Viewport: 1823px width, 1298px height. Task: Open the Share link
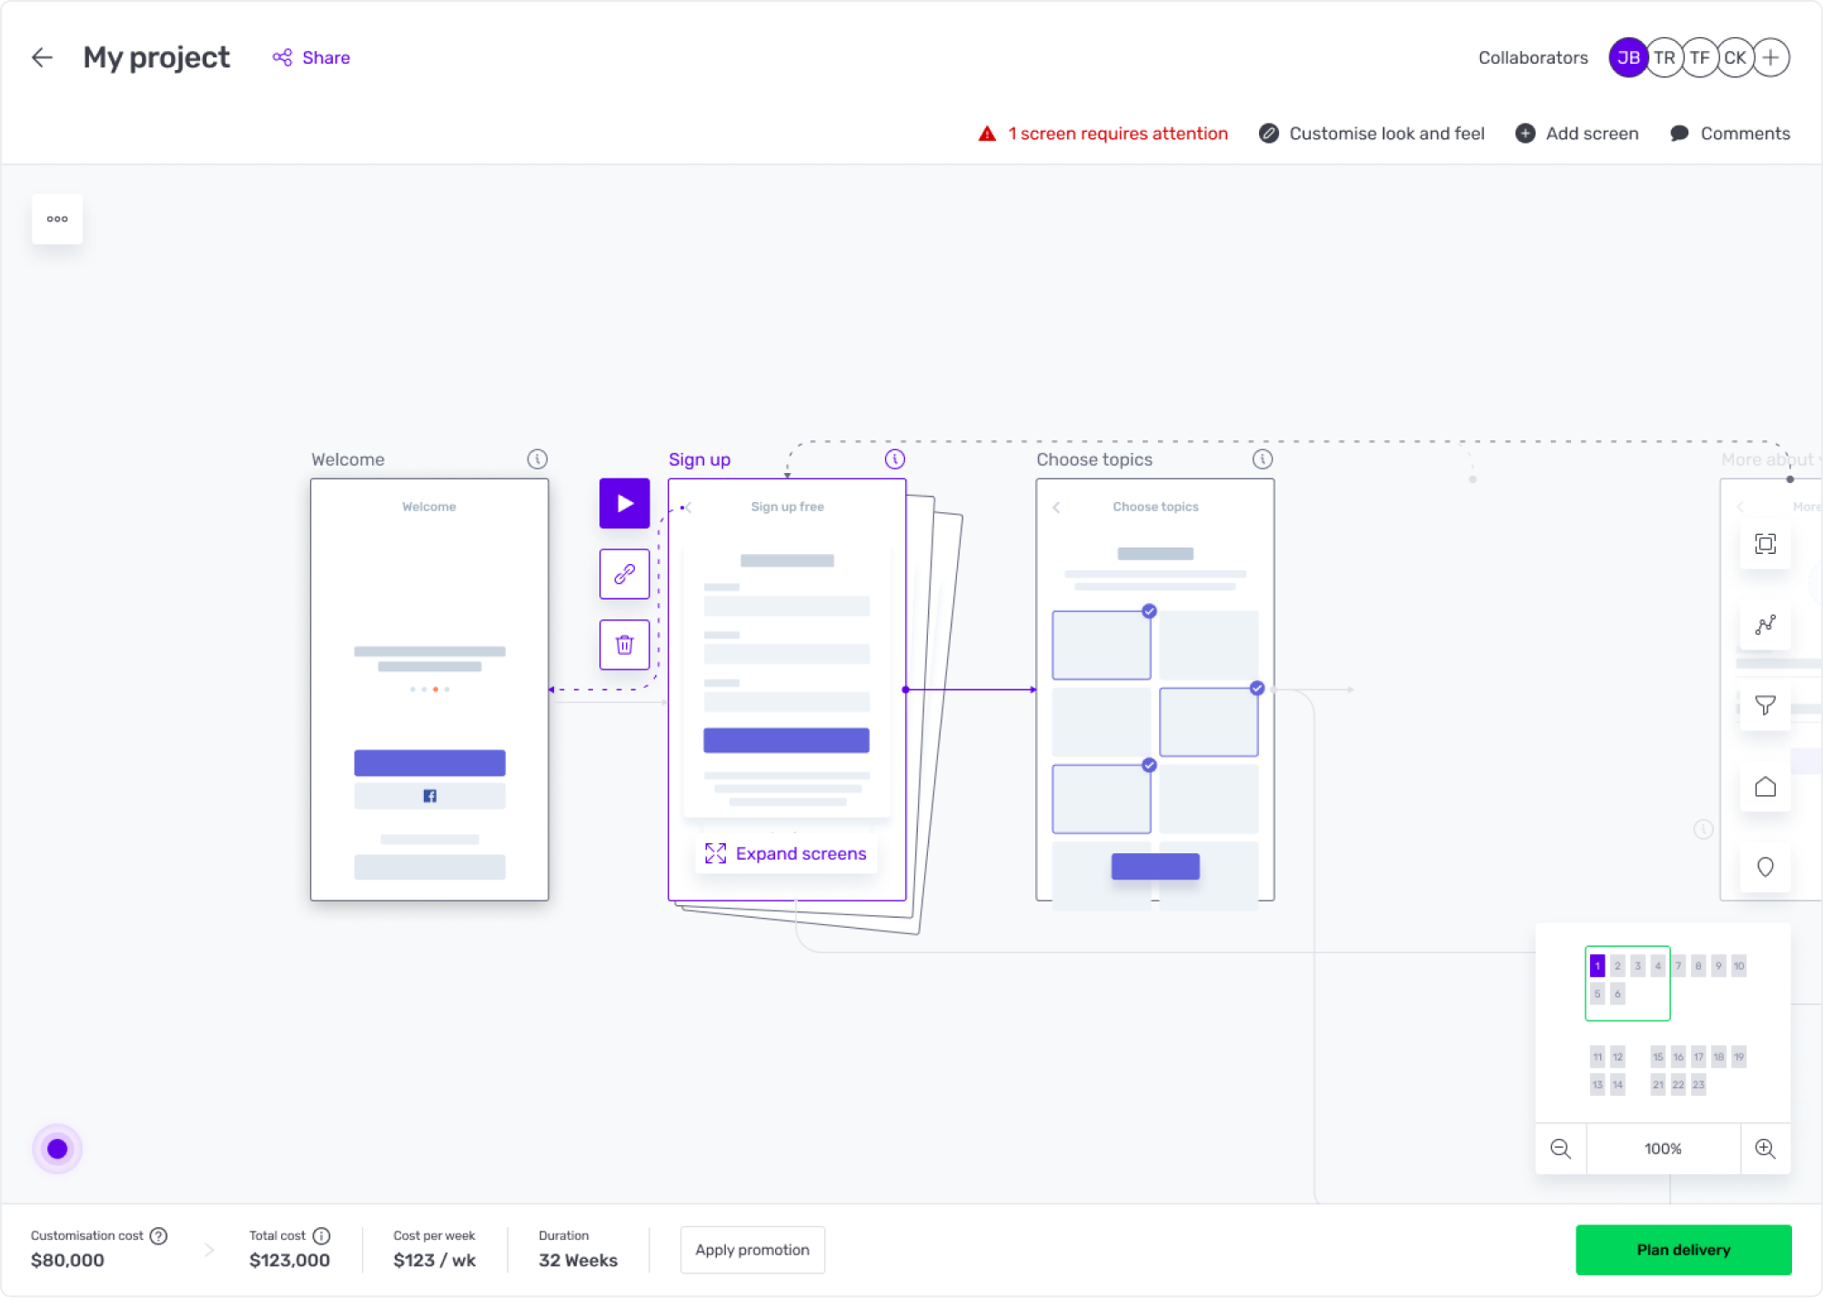(311, 57)
